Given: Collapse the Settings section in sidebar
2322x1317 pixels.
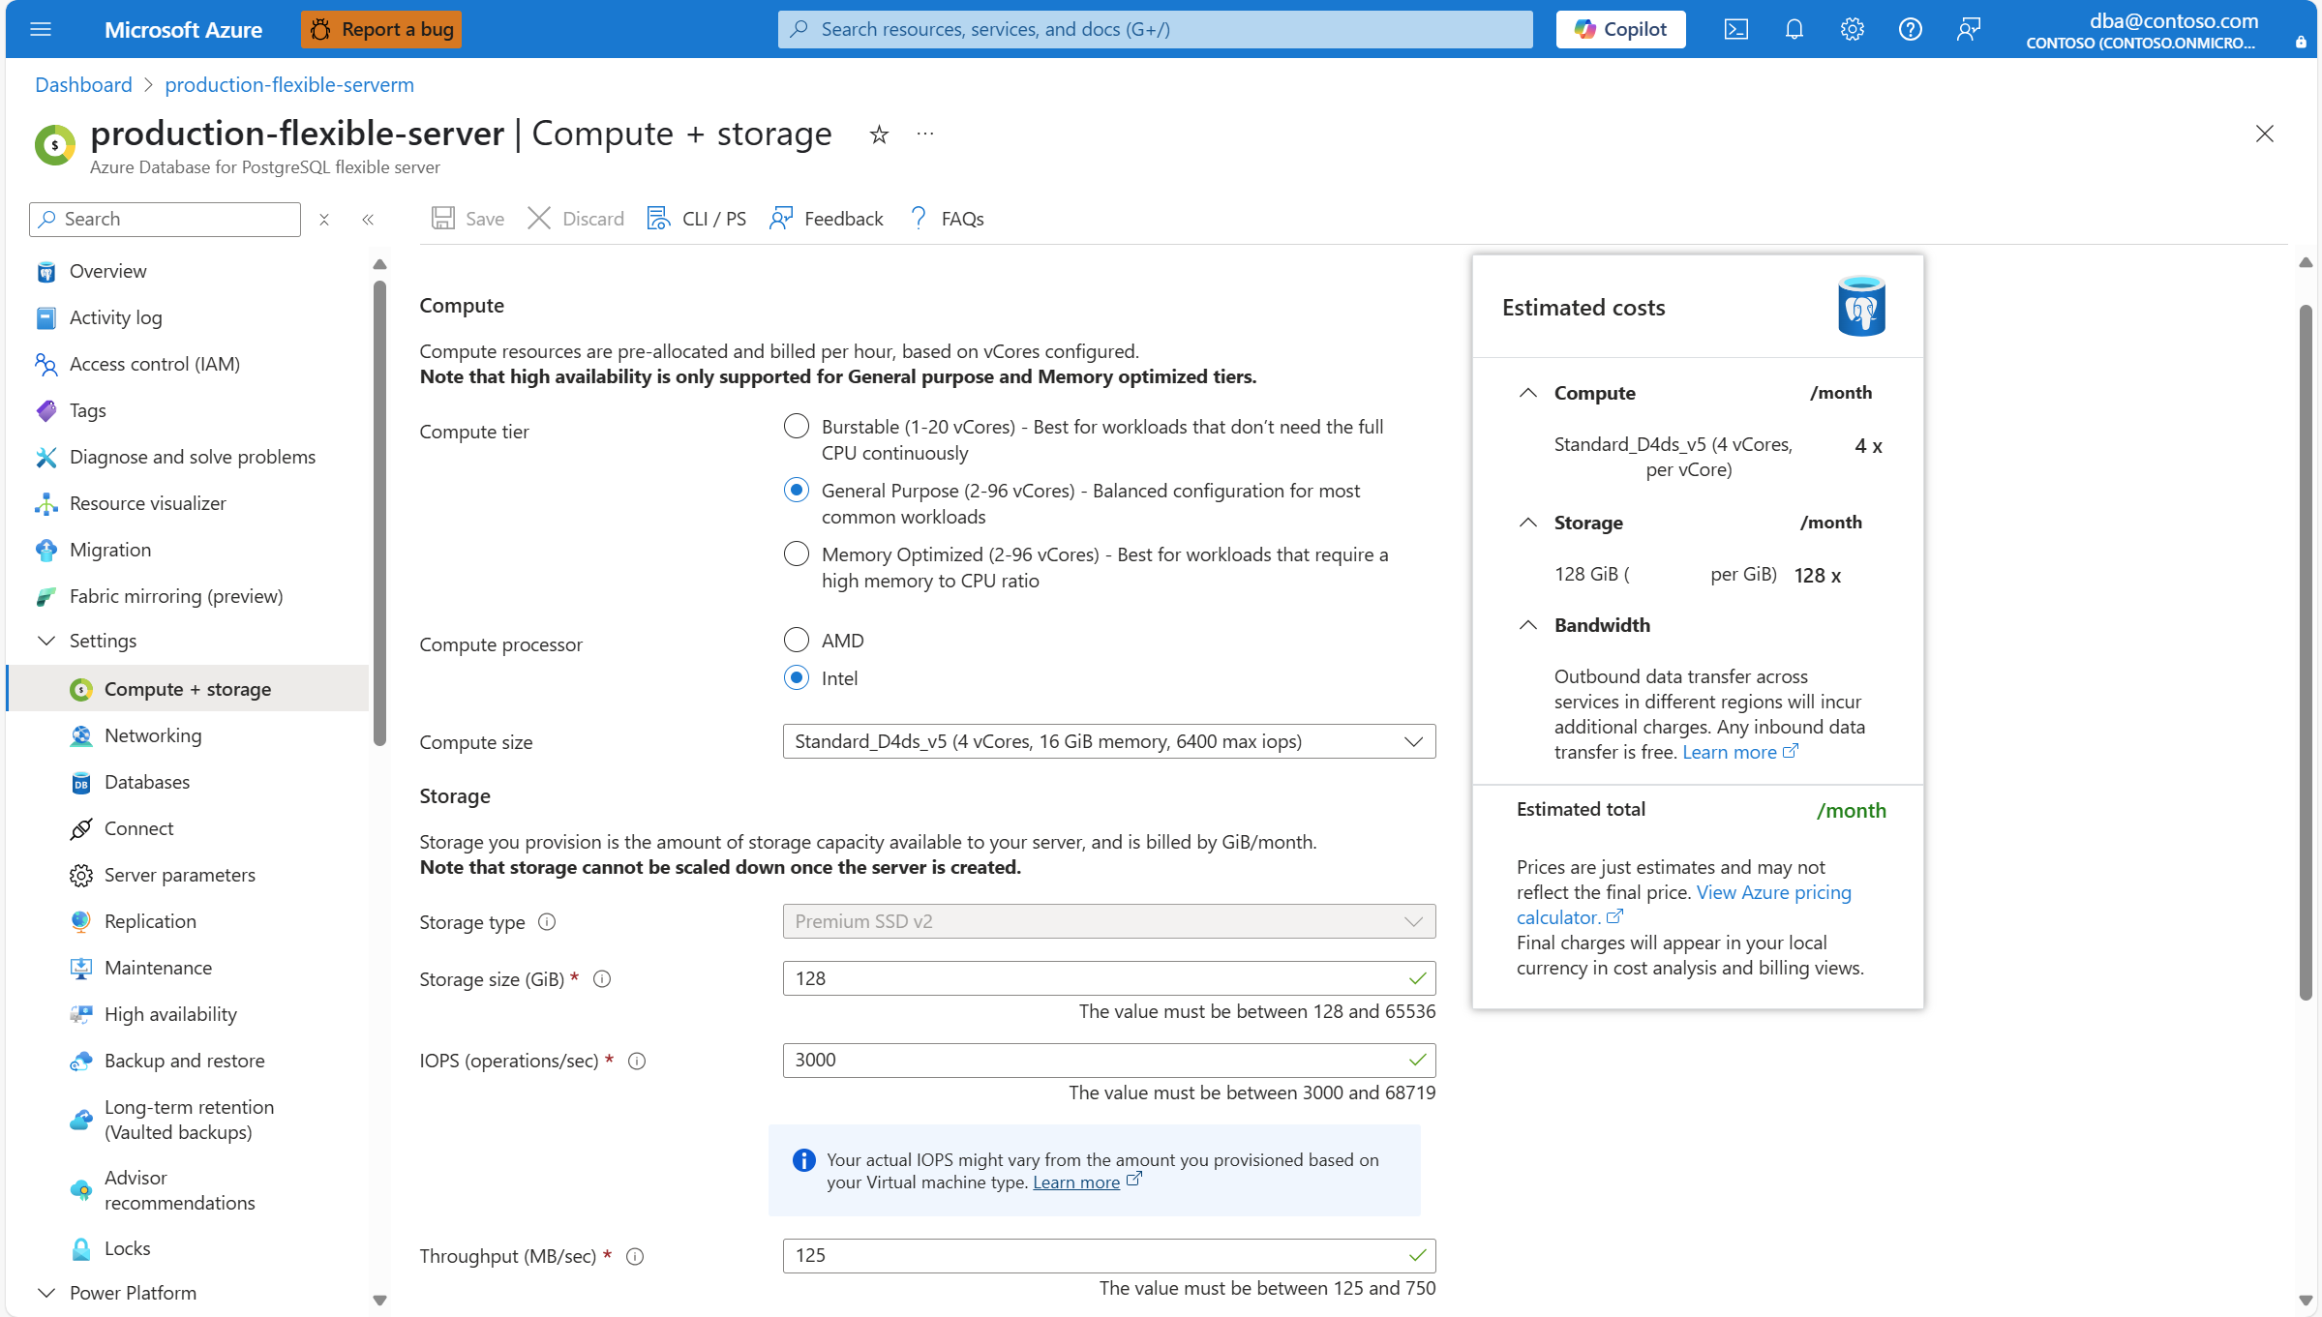Looking at the screenshot, I should (46, 641).
